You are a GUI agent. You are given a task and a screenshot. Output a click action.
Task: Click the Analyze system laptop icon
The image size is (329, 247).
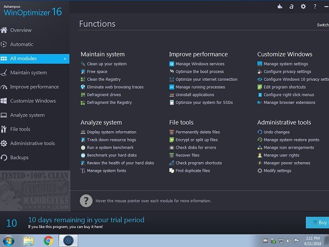(x=4, y=115)
